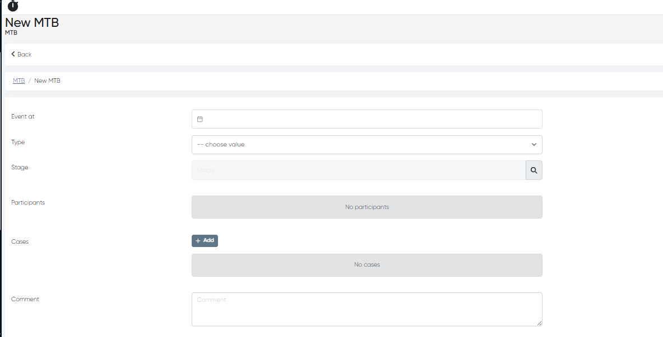
Task: Click the Event at label
Action: (x=23, y=116)
